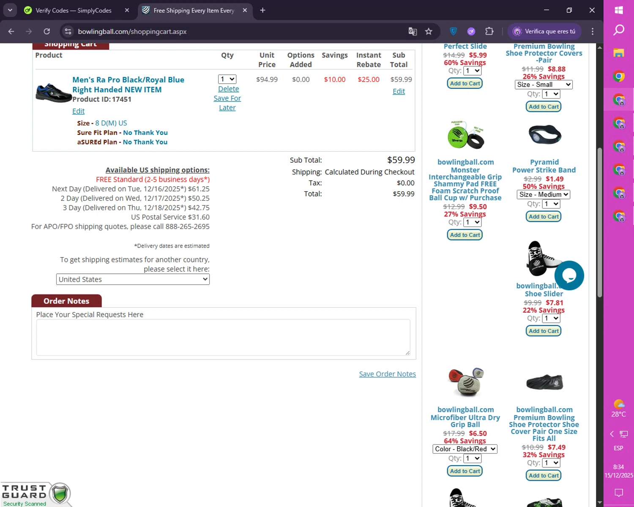Add Monster Interchangeable Grip to cart
The height and width of the screenshot is (507, 634).
(x=465, y=235)
